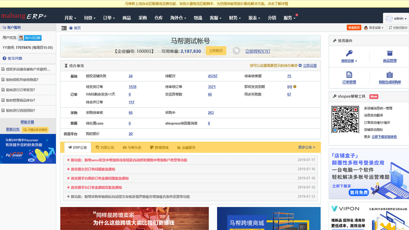Open the 速卖通尖货订单问题紧急通知 announcement
The width and height of the screenshot is (409, 230).
click(x=93, y=169)
